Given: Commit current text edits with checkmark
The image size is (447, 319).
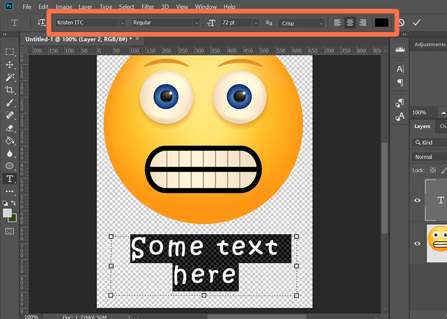Looking at the screenshot, I should coord(417,22).
